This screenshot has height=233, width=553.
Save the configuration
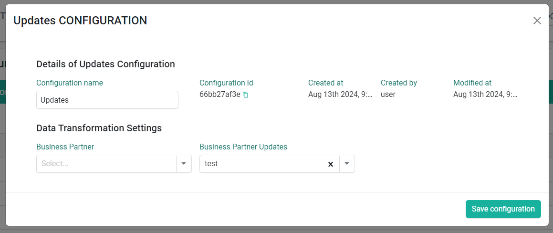pyautogui.click(x=503, y=209)
